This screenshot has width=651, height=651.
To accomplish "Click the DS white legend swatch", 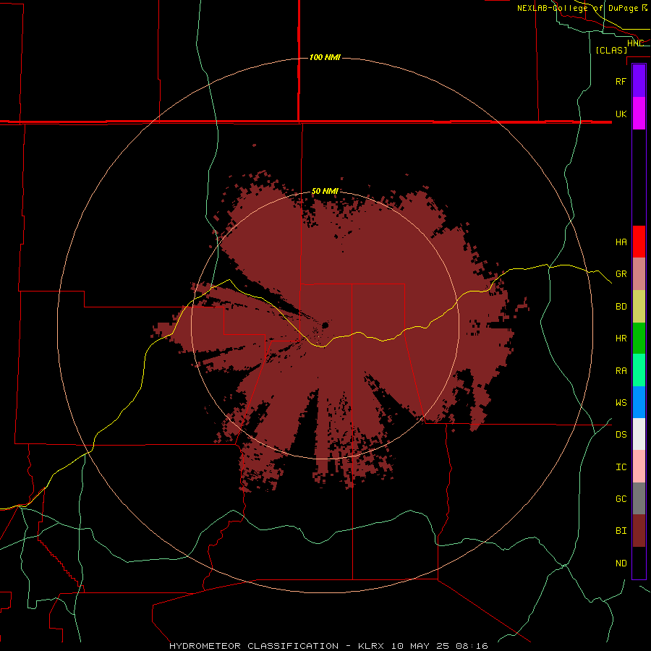I will (x=639, y=434).
